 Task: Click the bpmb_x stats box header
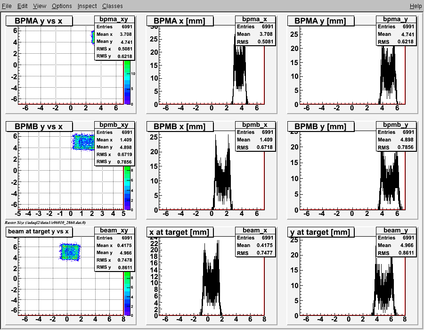point(255,125)
